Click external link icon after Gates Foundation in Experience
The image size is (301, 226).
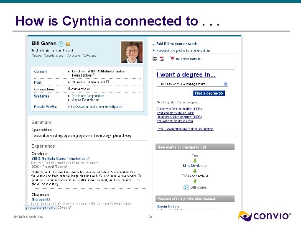(88, 158)
